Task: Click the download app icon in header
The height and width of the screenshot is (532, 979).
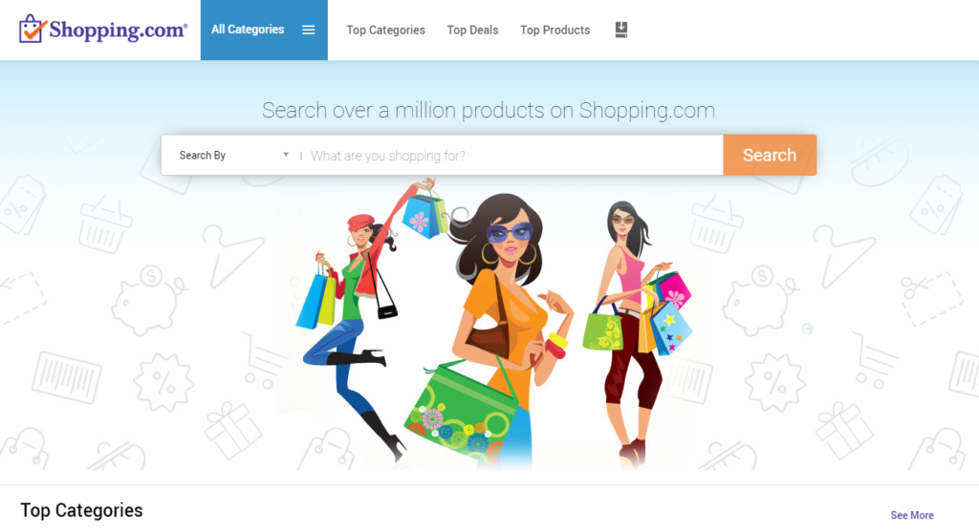Action: (x=621, y=30)
